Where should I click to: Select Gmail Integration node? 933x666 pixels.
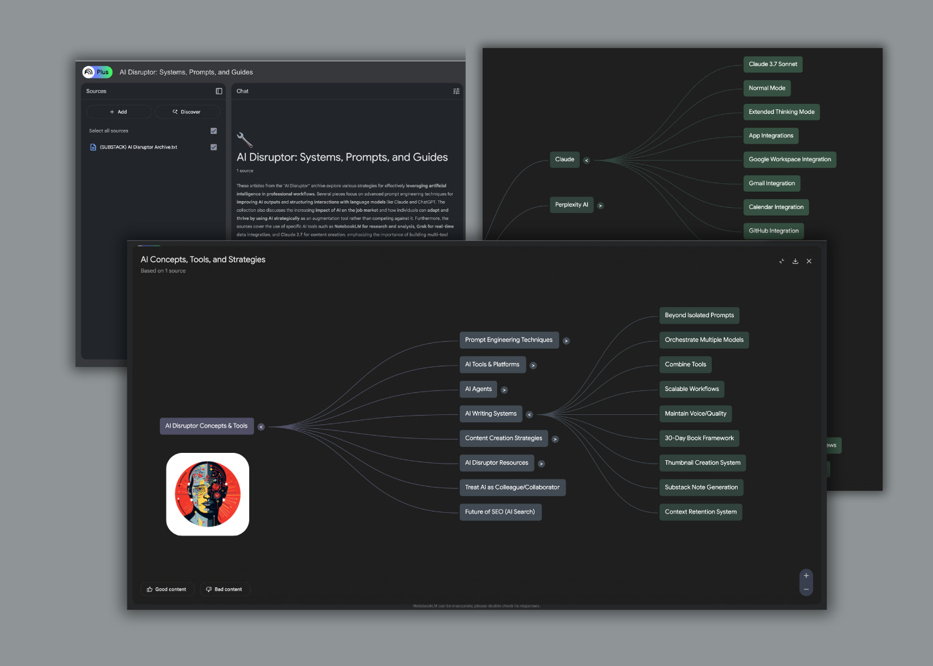[772, 184]
